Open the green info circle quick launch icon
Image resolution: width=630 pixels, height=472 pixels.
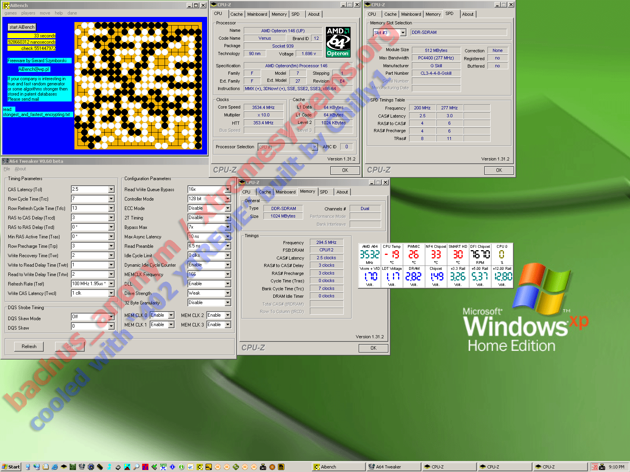pyautogui.click(x=181, y=467)
